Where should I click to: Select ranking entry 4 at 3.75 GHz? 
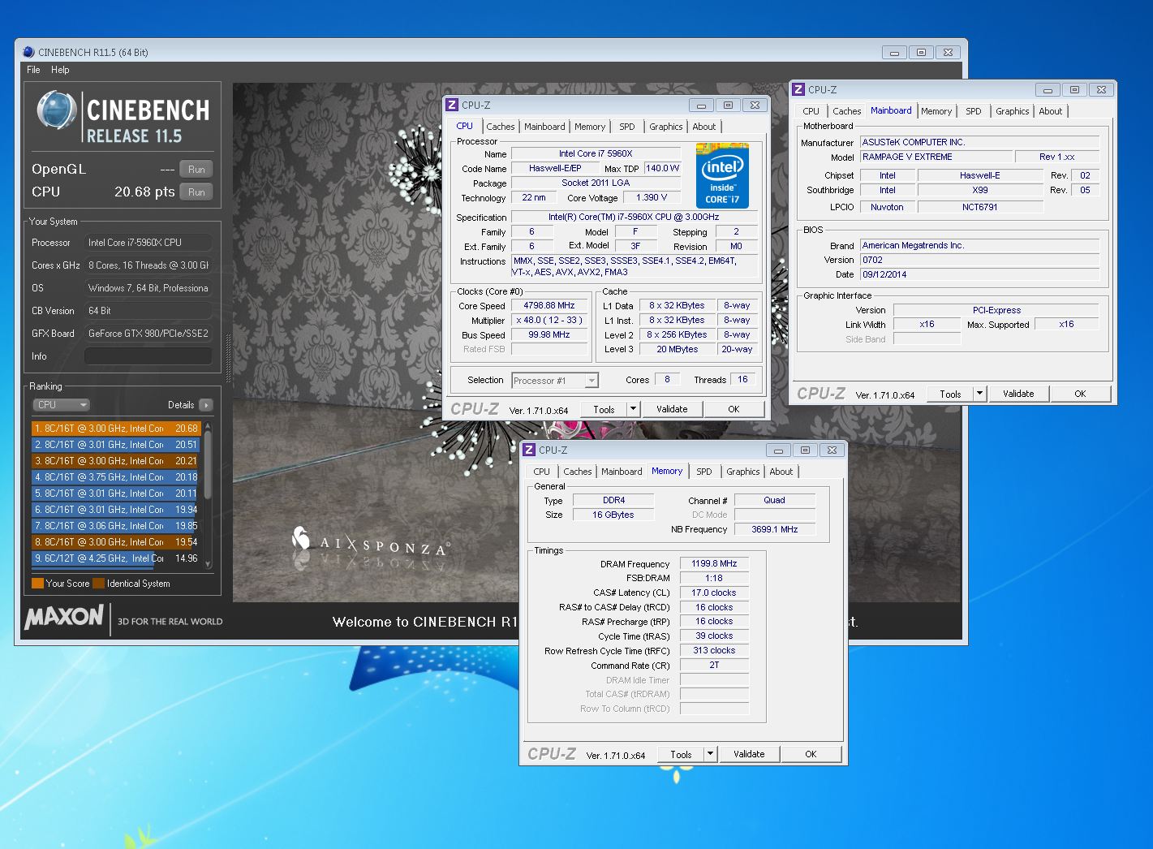pos(115,477)
